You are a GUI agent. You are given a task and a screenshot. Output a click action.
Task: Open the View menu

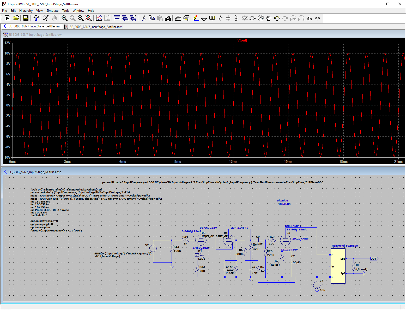[x=39, y=11]
